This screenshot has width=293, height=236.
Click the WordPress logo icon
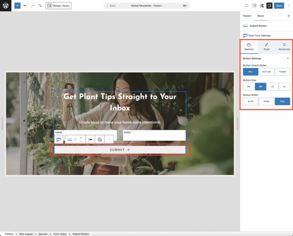[6, 6]
